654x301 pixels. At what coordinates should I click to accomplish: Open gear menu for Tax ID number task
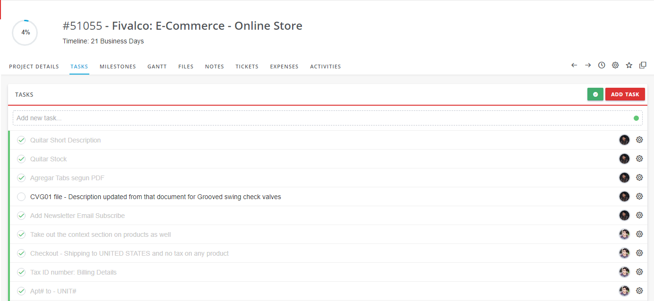click(639, 272)
